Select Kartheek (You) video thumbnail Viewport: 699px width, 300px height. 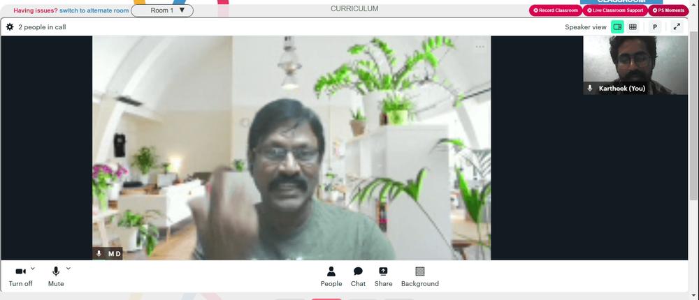pos(635,65)
